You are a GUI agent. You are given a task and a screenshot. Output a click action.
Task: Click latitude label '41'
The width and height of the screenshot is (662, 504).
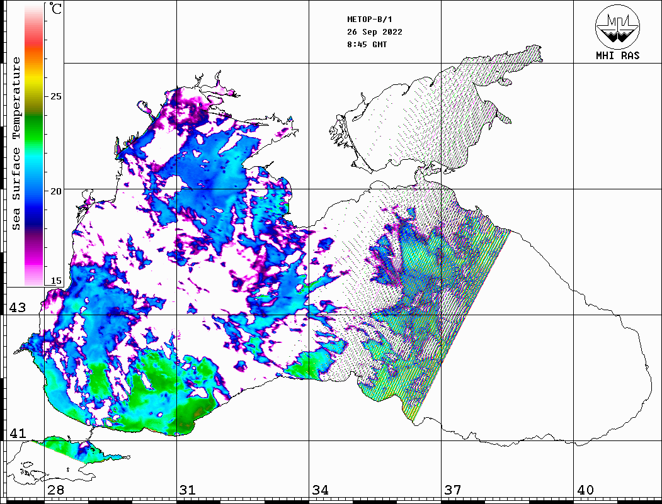(x=18, y=433)
